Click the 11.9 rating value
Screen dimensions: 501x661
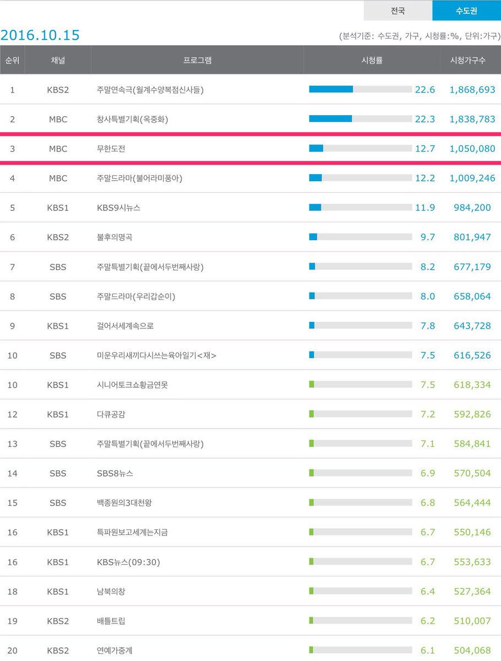coord(426,208)
